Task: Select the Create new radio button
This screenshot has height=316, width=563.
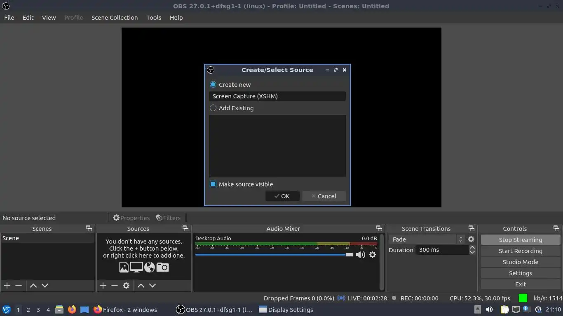Action: [x=213, y=84]
